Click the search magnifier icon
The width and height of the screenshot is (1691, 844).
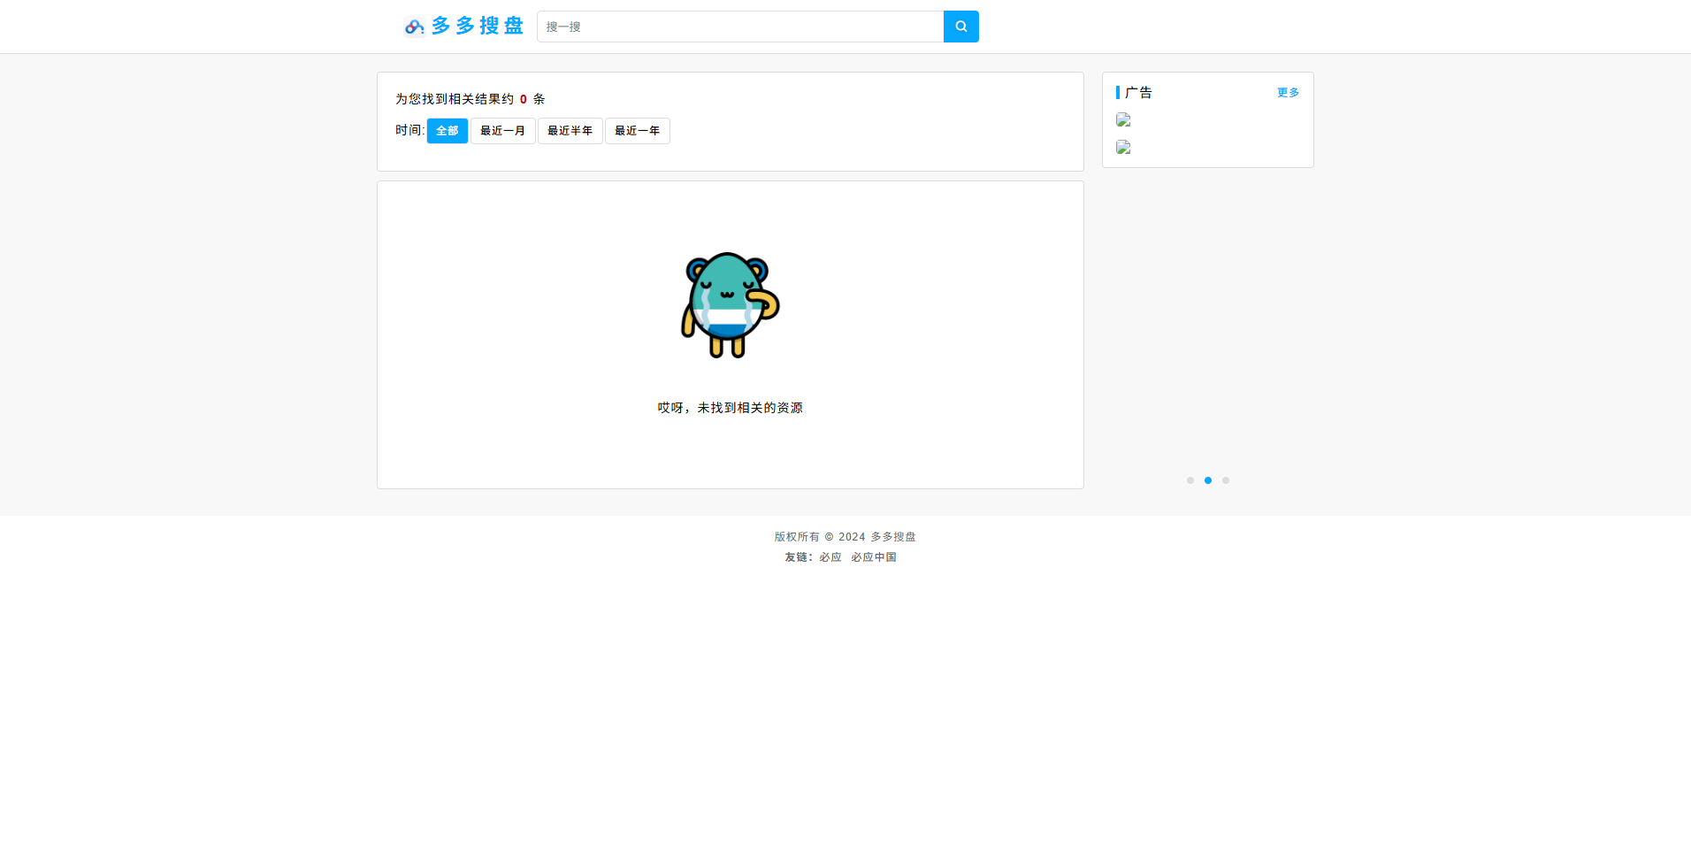coord(960,27)
